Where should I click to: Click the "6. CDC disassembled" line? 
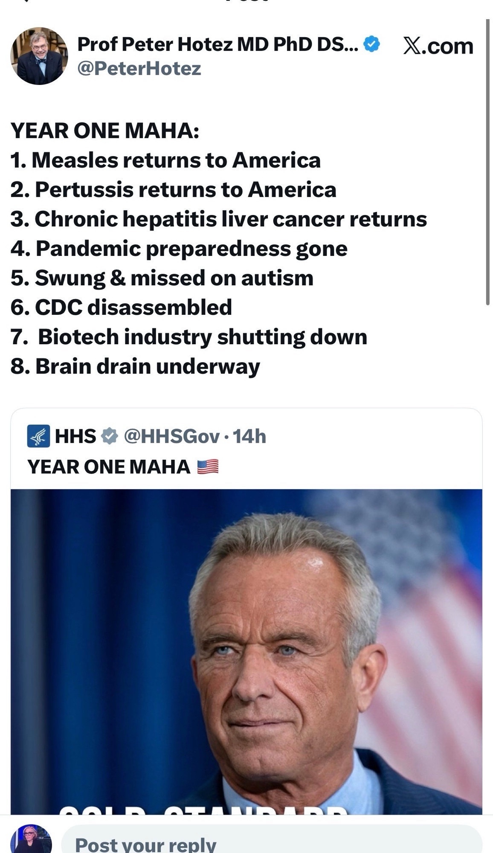pyautogui.click(x=121, y=307)
